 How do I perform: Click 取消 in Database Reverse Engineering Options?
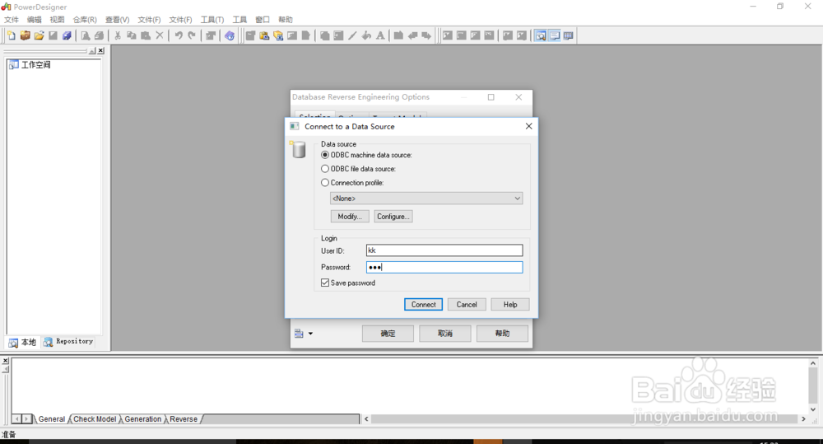(445, 333)
